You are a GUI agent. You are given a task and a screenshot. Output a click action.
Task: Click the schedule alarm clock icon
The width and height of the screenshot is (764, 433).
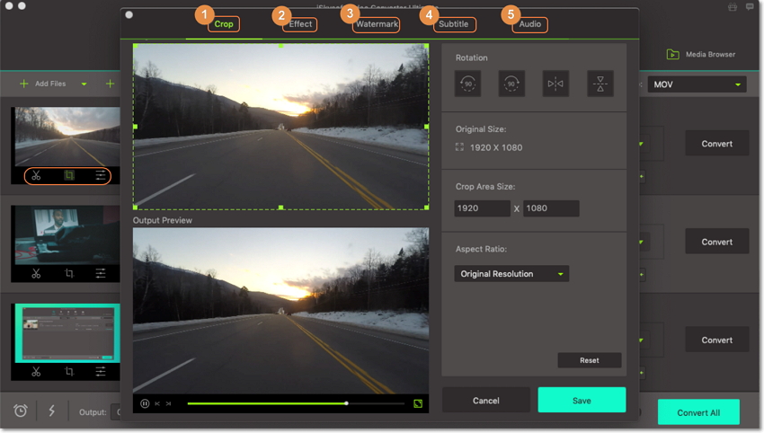click(x=21, y=411)
